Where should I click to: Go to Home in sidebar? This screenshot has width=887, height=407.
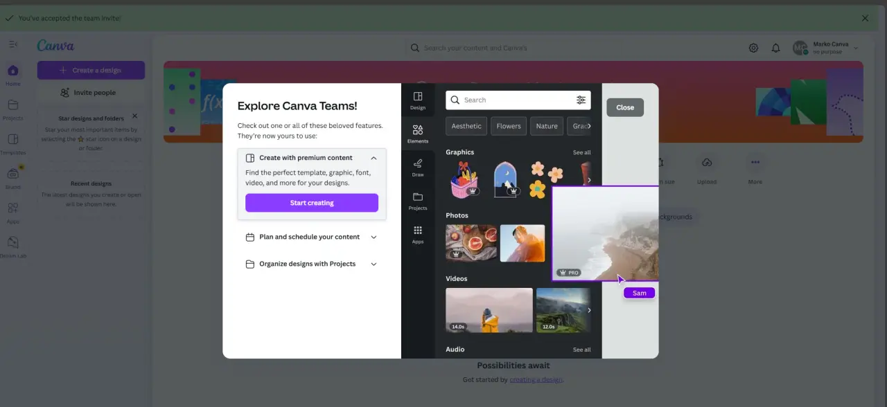click(13, 75)
